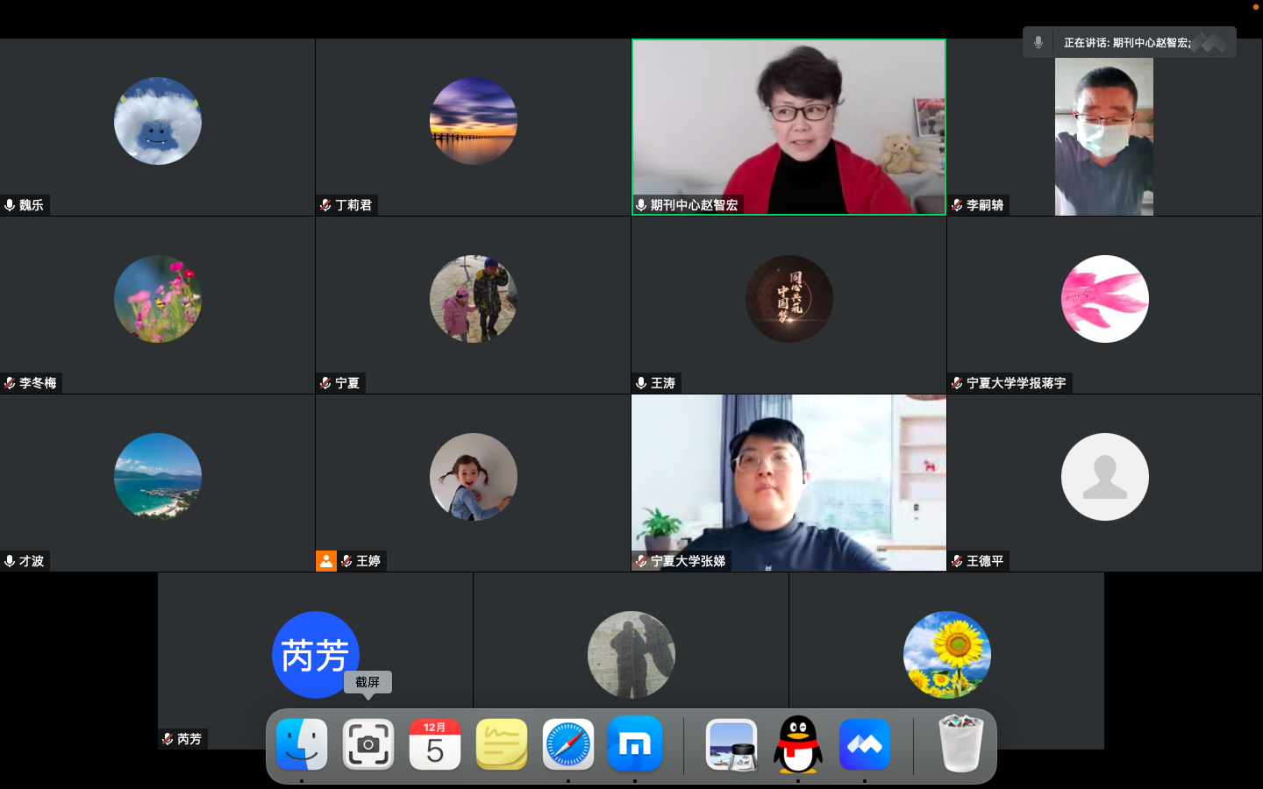Click the sunflower avatar tile
The width and height of the screenshot is (1263, 789).
(x=946, y=654)
